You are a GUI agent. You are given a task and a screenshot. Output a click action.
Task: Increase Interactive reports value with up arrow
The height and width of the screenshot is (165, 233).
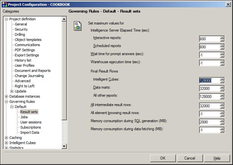click(x=222, y=37)
